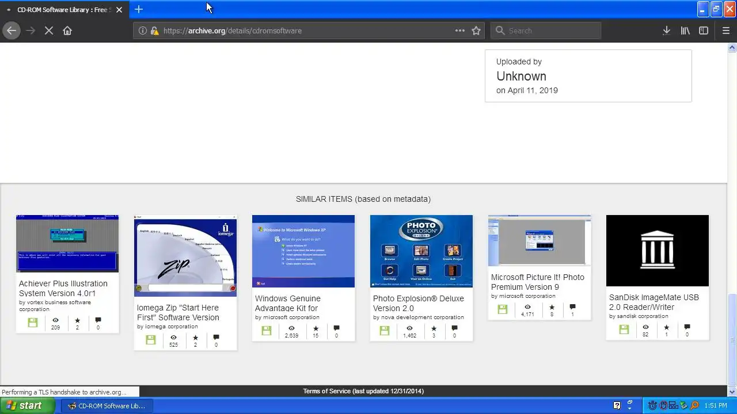This screenshot has width=737, height=414.
Task: Click the orange magnifier system tray icon
Action: (x=694, y=405)
